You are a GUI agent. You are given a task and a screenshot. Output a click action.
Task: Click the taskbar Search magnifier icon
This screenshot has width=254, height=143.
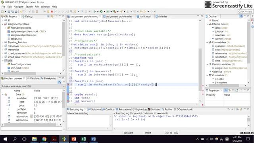click(x=15, y=139)
